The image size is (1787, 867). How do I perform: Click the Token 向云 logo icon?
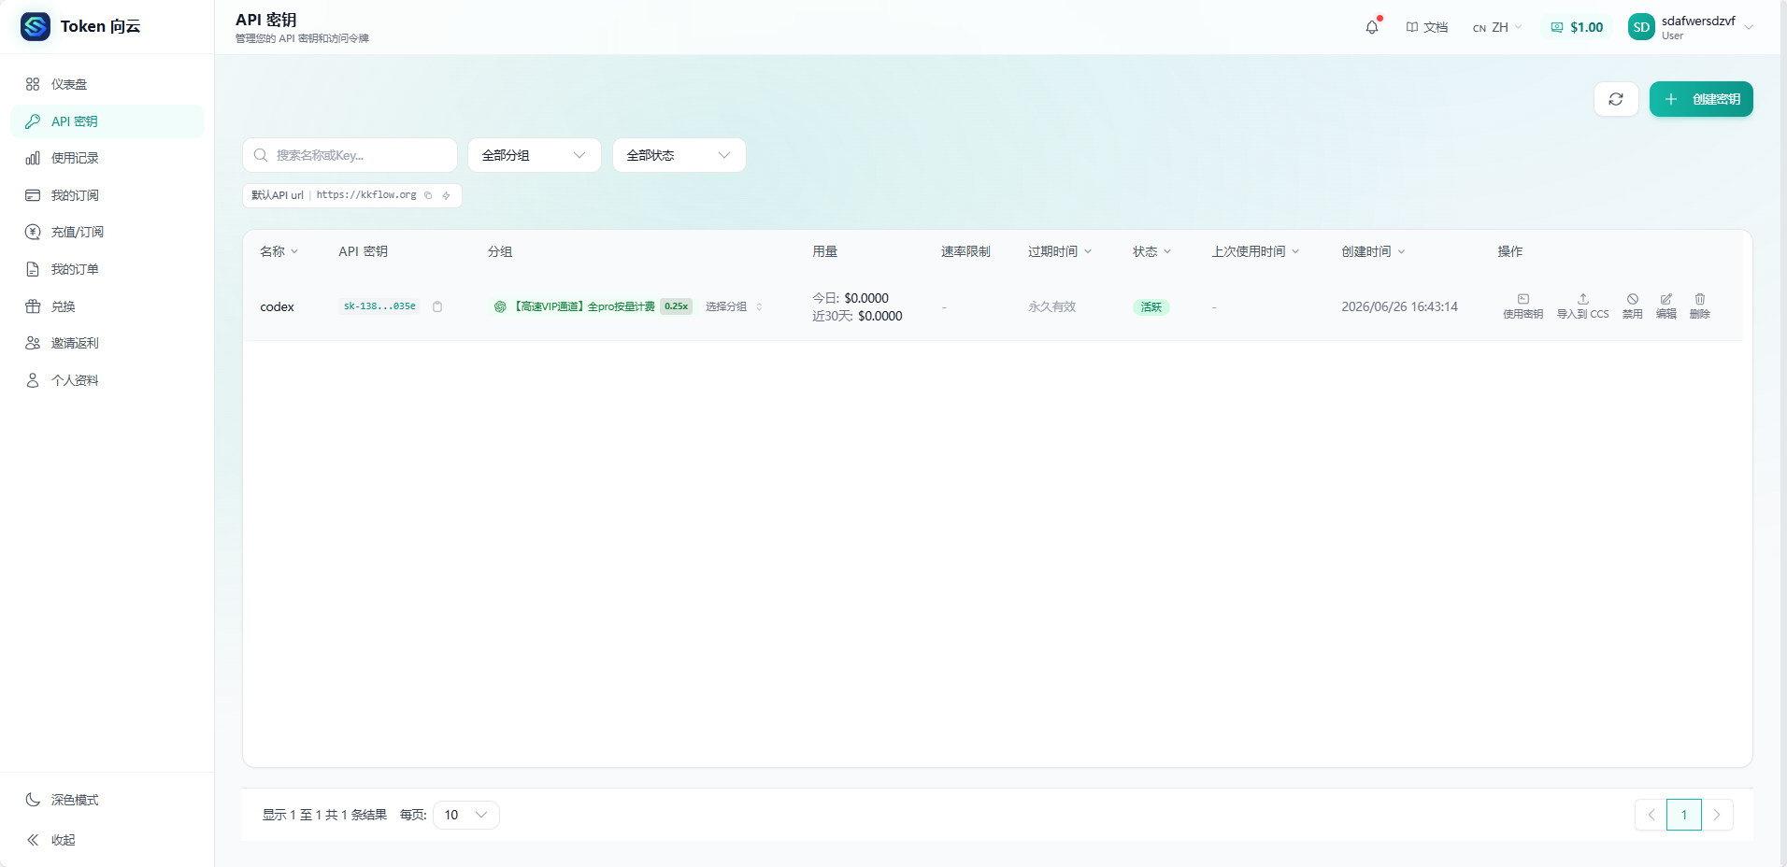click(36, 26)
